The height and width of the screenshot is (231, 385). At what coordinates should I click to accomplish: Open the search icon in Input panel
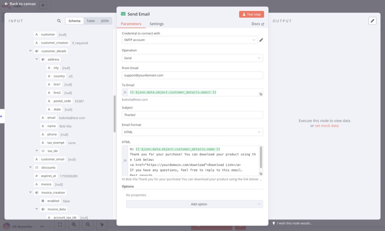tap(59, 21)
